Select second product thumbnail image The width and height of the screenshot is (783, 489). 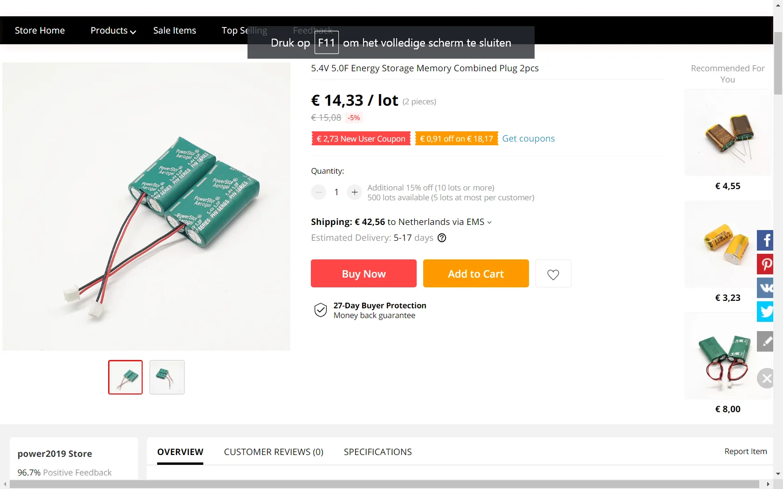tap(167, 377)
